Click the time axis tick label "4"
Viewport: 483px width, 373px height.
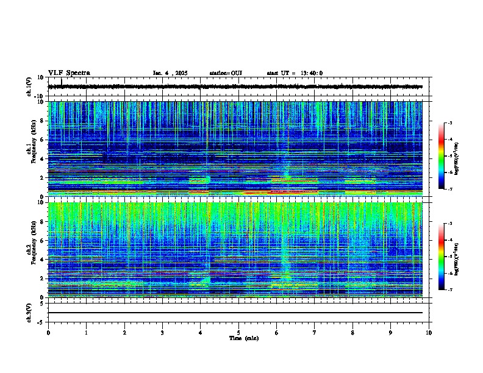[x=201, y=333]
